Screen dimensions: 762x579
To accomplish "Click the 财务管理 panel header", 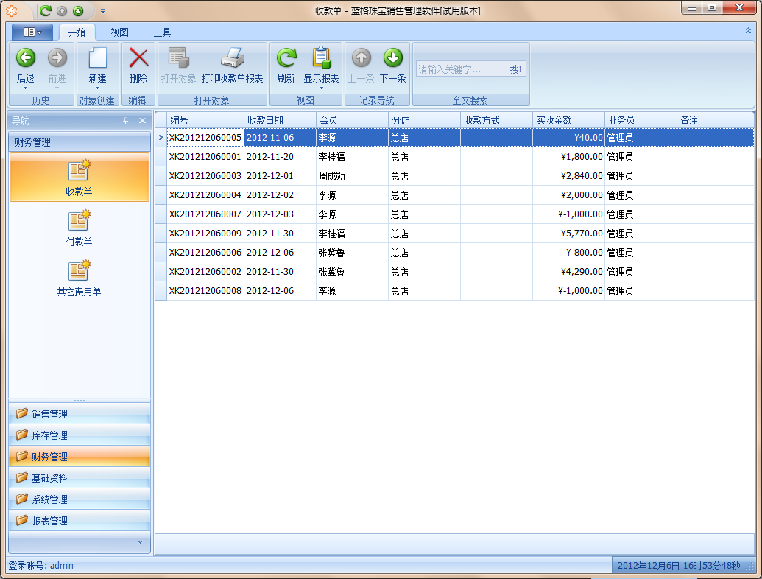I will (80, 142).
